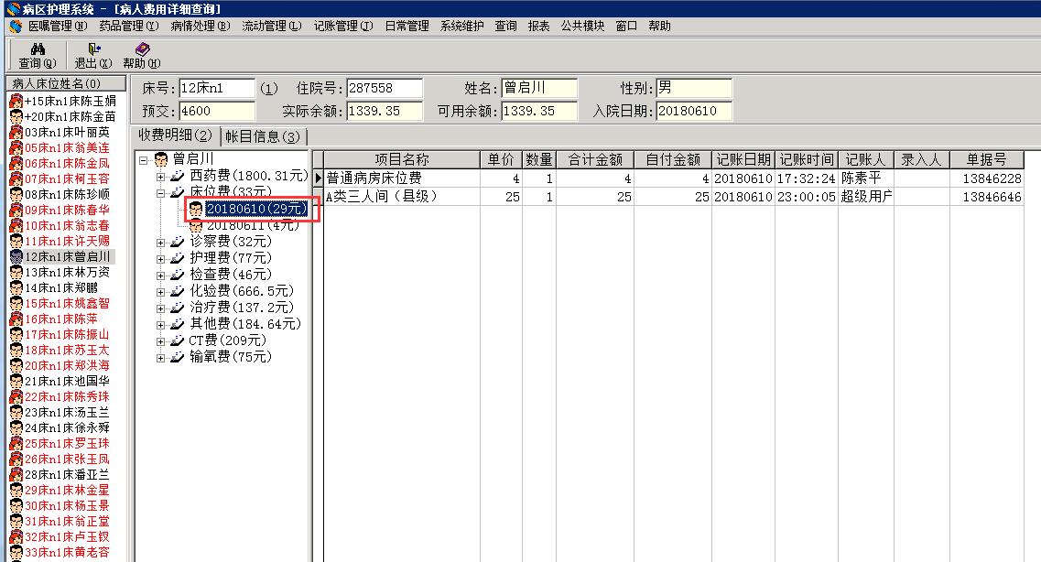Select patient 17床n1床陈振山 in list
The height and width of the screenshot is (562, 1041).
(67, 334)
